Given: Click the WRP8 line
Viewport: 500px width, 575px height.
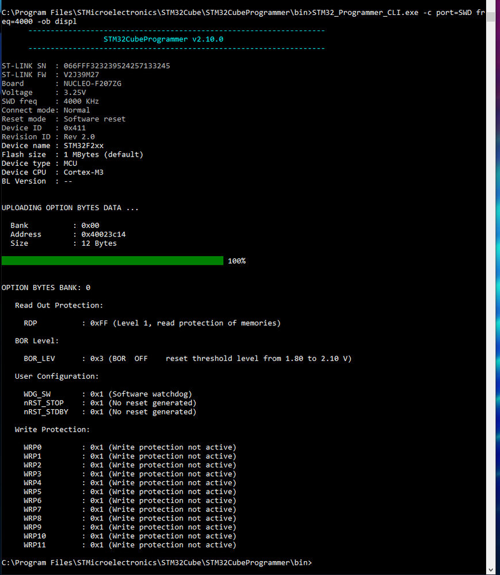Looking at the screenshot, I should pos(130,518).
